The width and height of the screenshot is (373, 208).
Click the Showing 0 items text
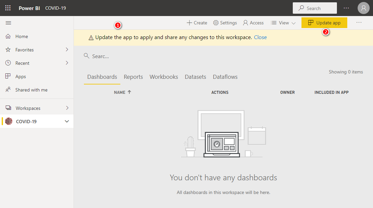point(346,72)
